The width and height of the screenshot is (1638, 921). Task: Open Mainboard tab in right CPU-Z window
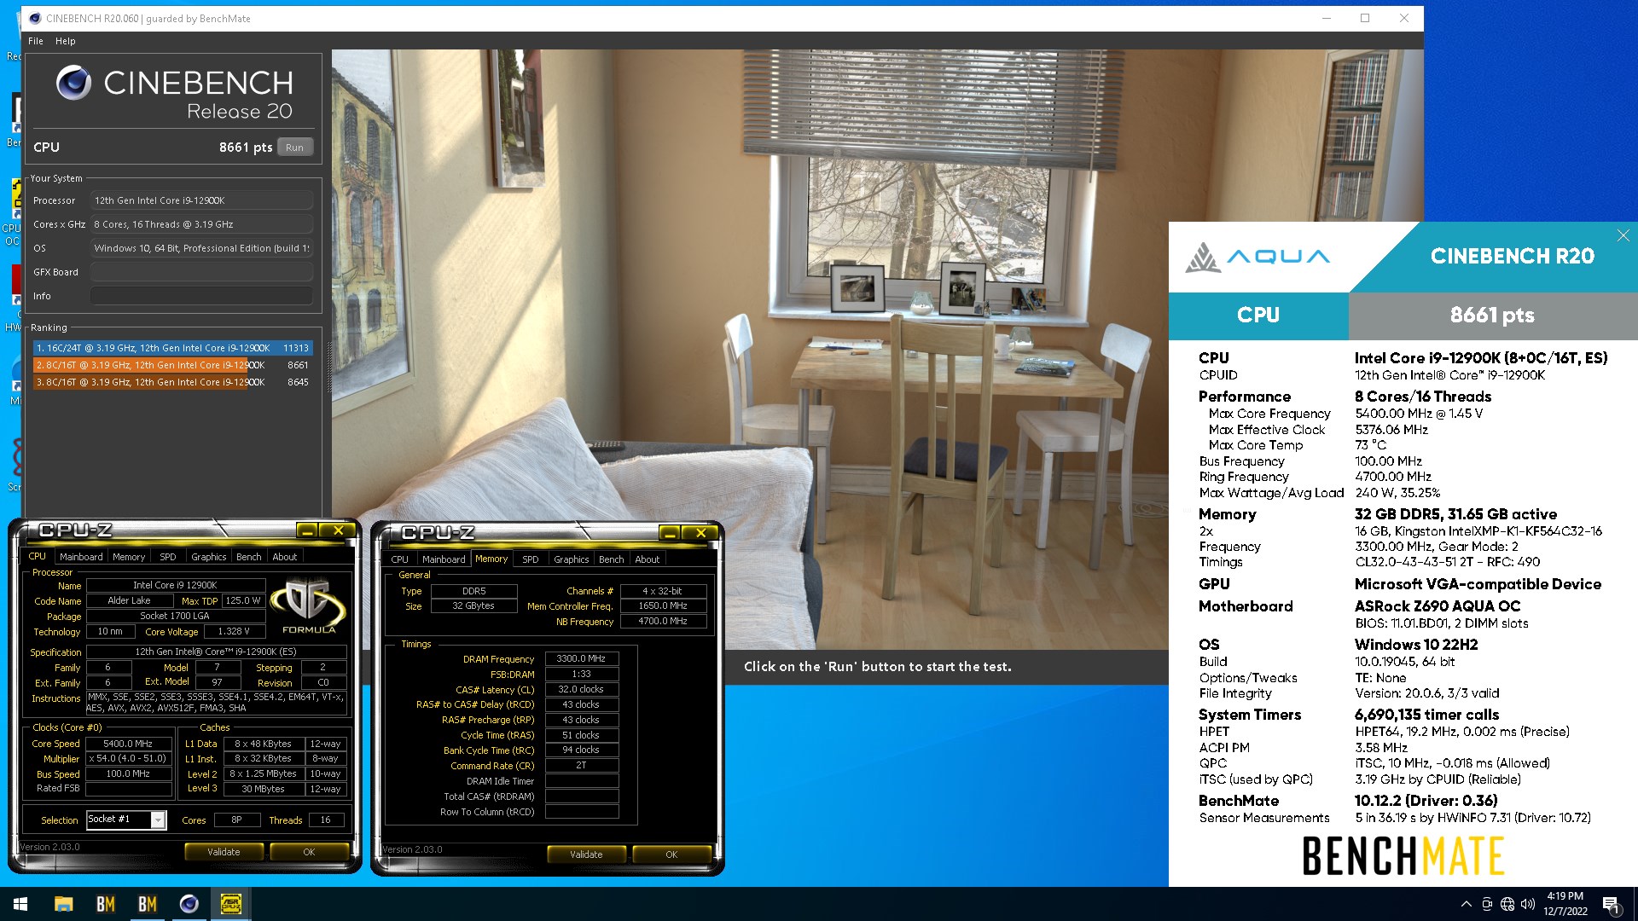click(x=444, y=559)
